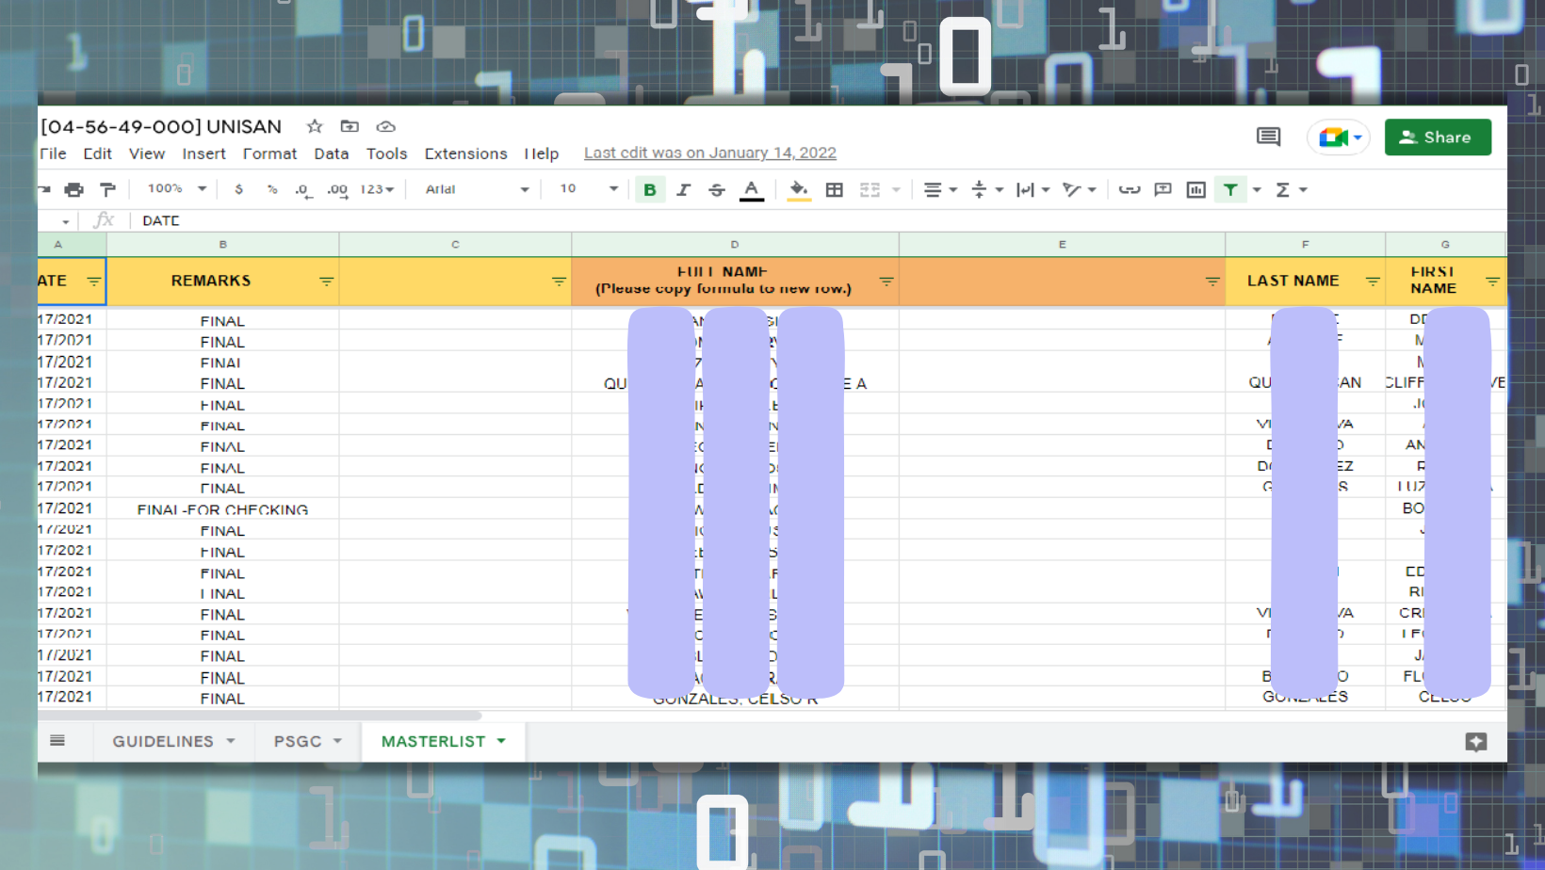Switch to the PSGC sheet
This screenshot has height=870, width=1545.
tap(298, 741)
